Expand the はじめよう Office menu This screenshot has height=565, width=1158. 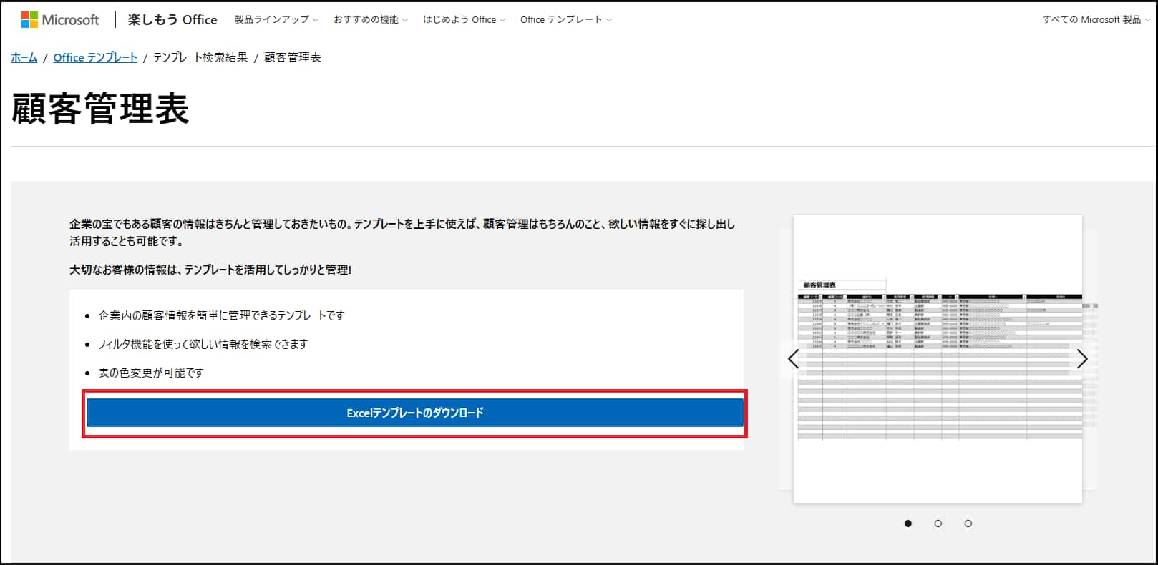(464, 20)
